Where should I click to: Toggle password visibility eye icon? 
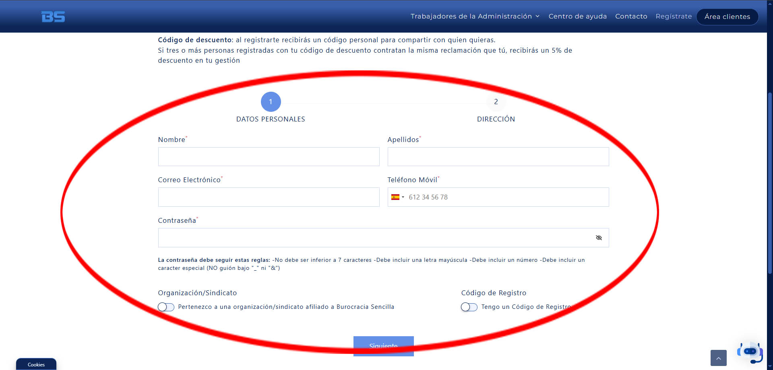point(599,238)
